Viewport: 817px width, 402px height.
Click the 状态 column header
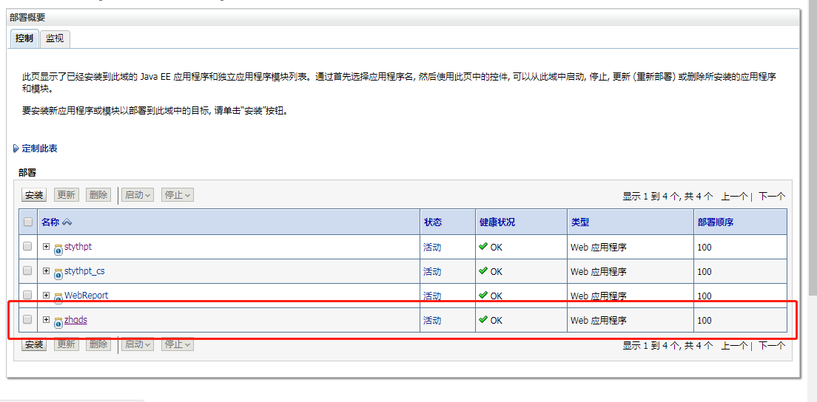click(432, 222)
